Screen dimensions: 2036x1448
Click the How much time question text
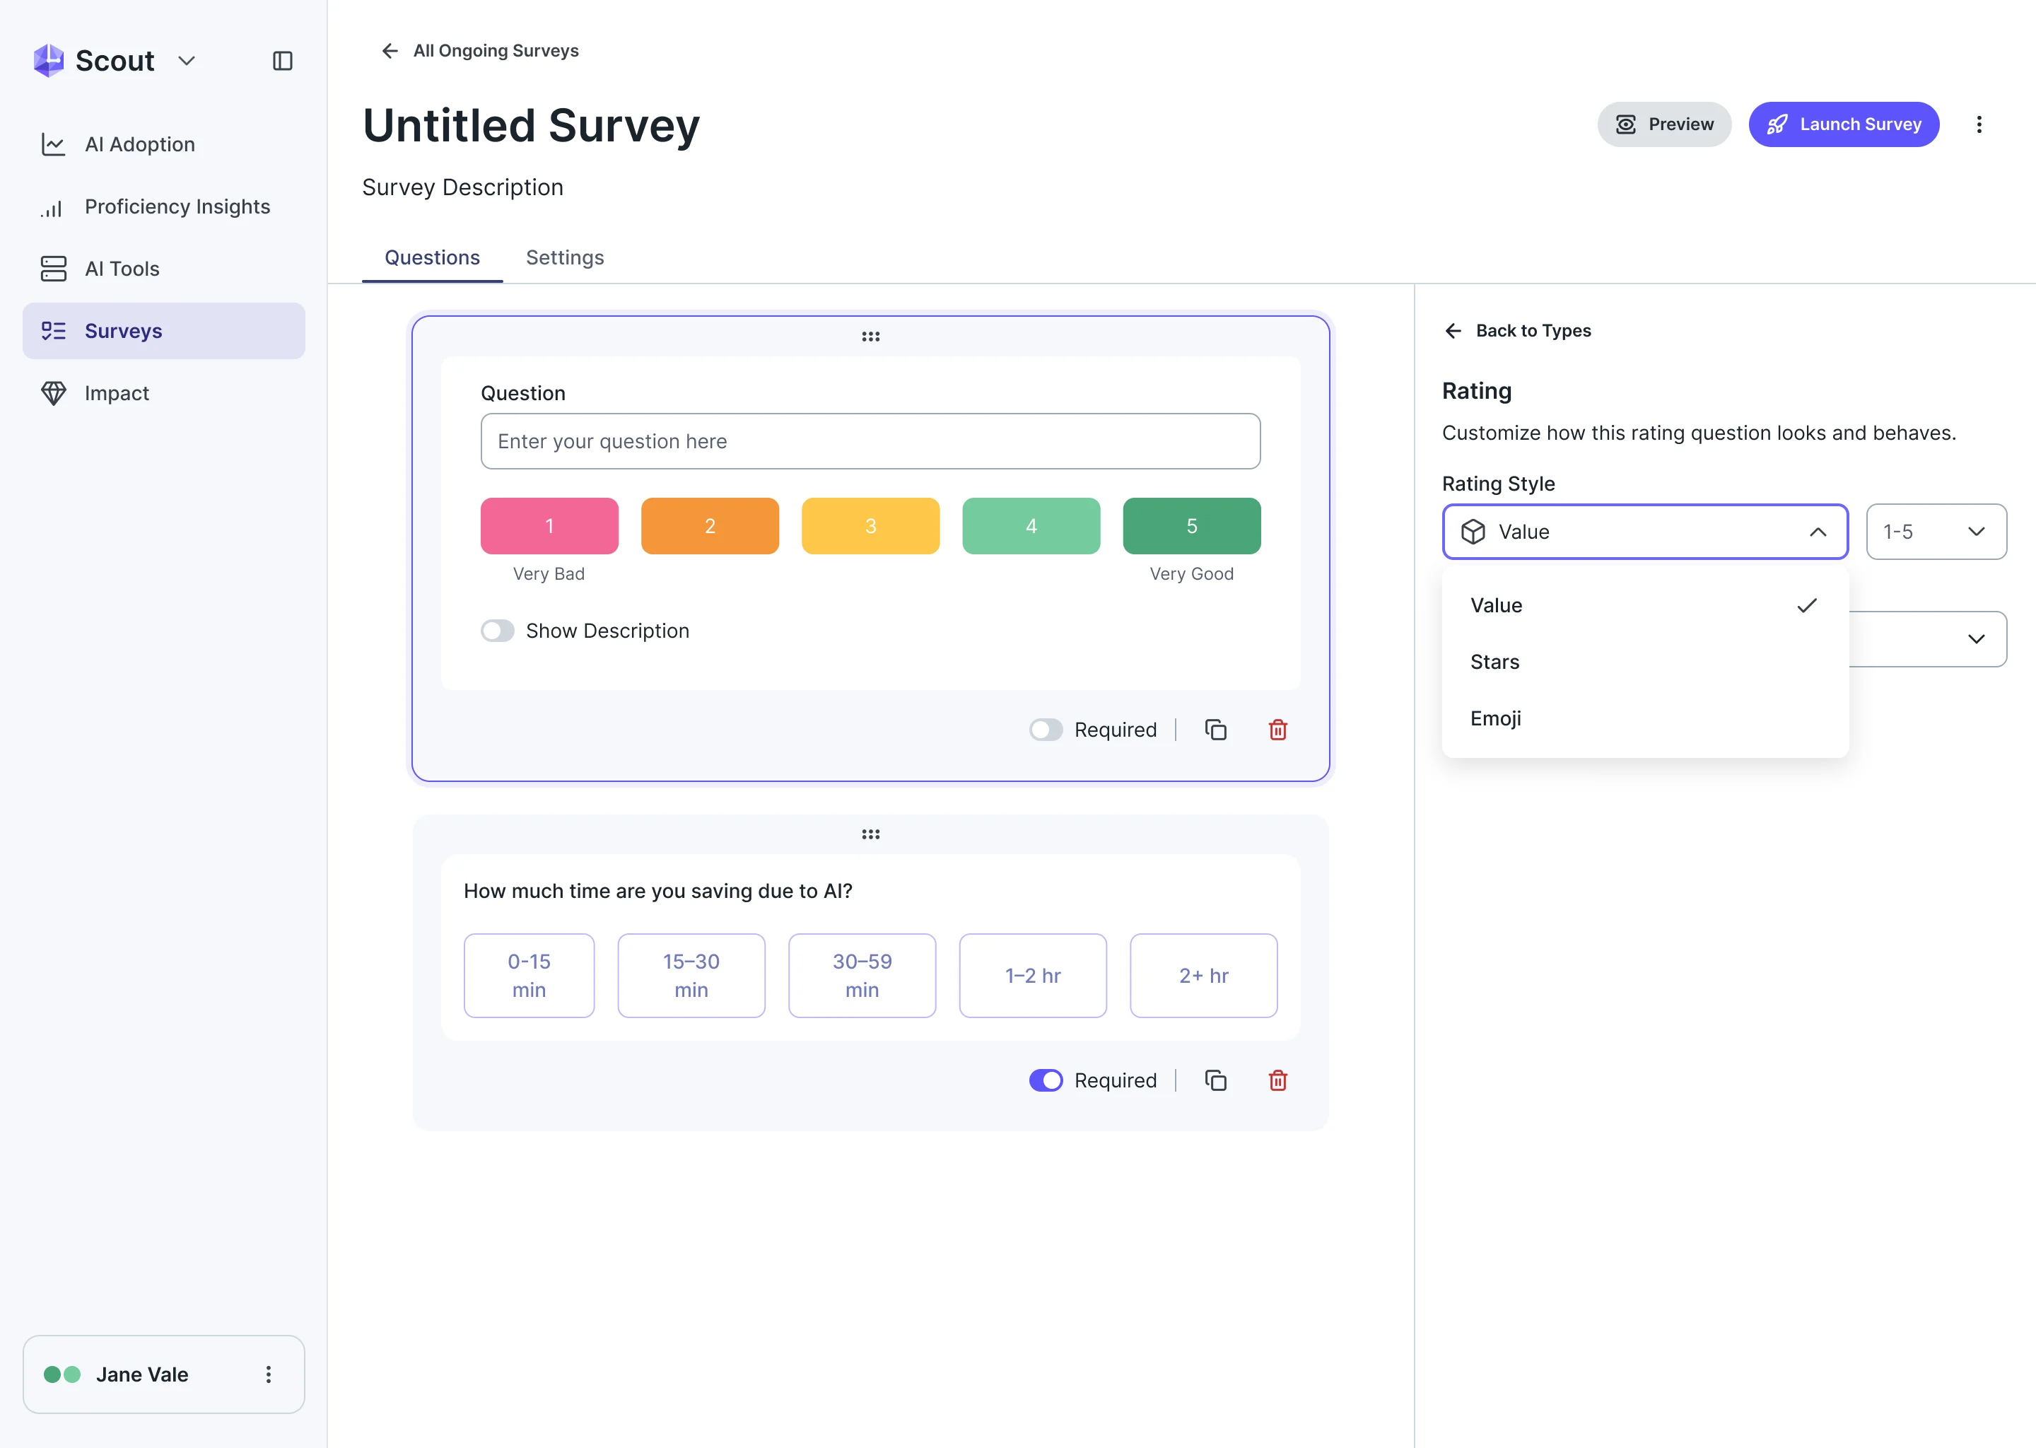(658, 892)
